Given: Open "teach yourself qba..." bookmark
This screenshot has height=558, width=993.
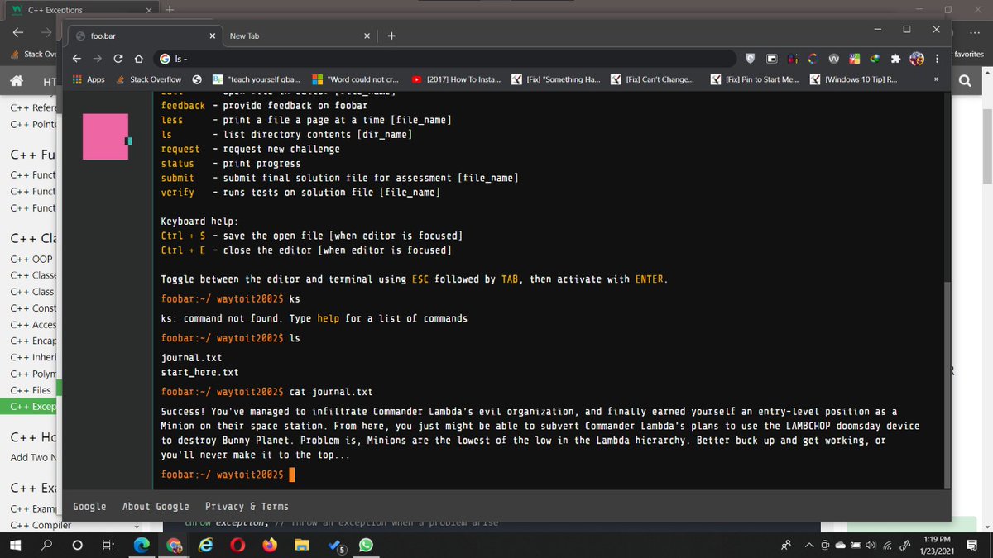Looking at the screenshot, I should [x=256, y=79].
